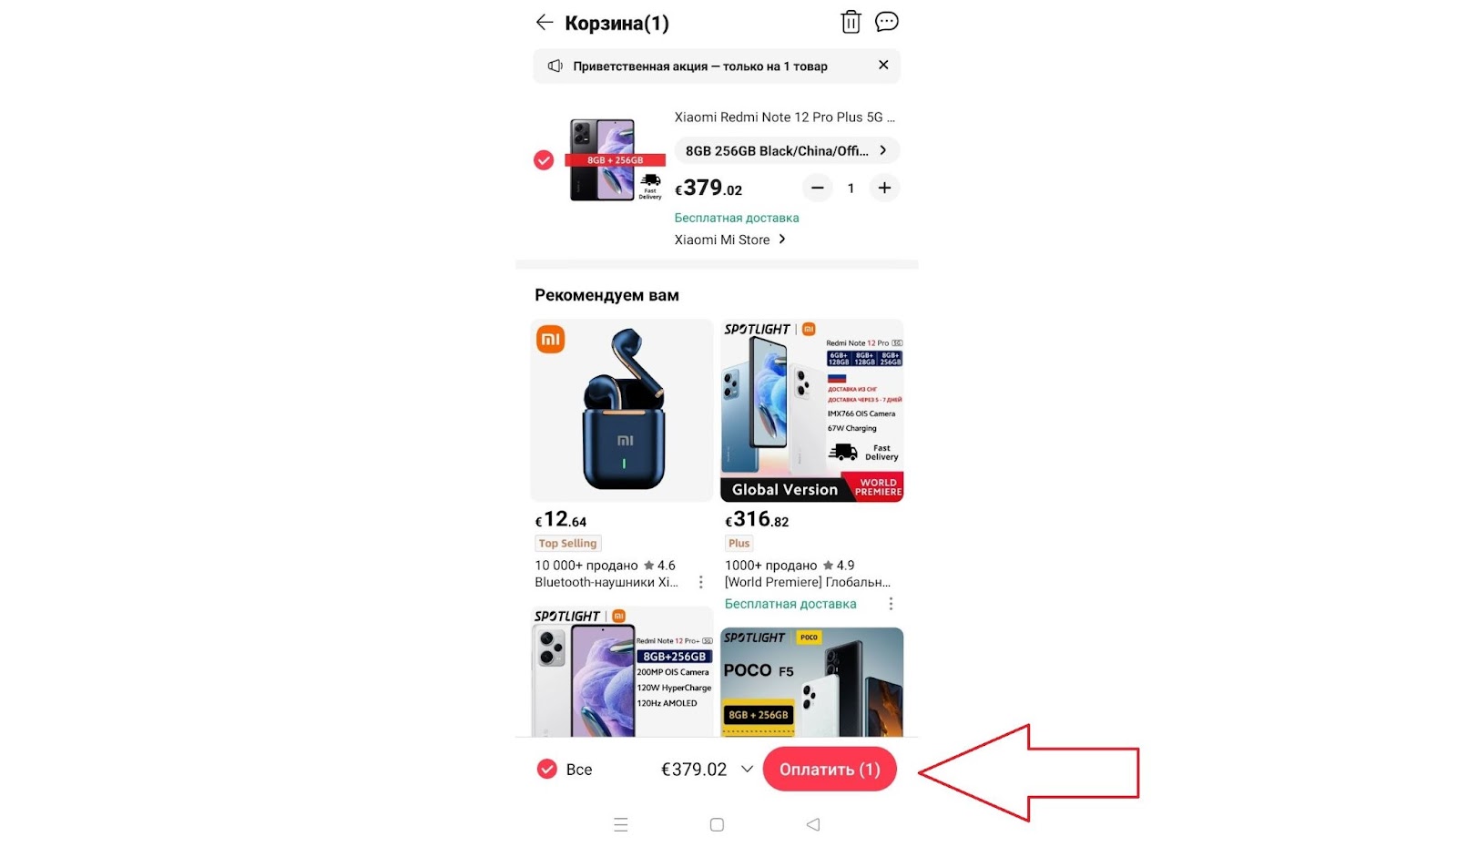1457x847 pixels.
Task: Open the Xiaomi Mi Store link
Action: [730, 240]
